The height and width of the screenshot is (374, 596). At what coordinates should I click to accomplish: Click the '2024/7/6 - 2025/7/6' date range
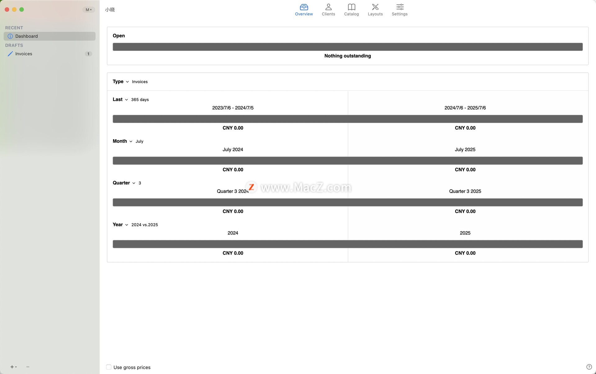tap(465, 108)
